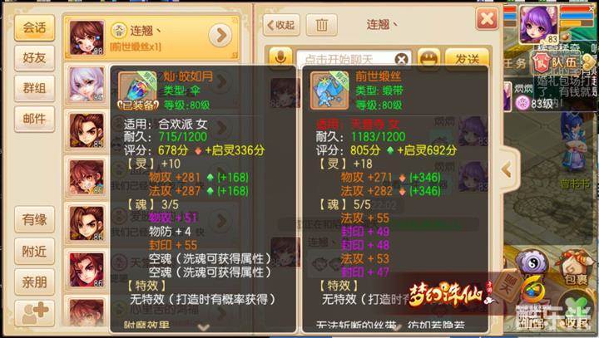Image resolution: width=599 pixels, height=338 pixels.
Task: Click the add friend plus icon
Action: click(x=35, y=313)
